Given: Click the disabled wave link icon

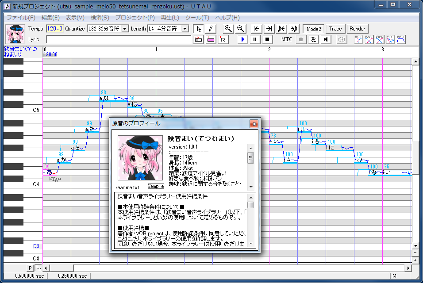Looking at the screenshot, I should pos(342,40).
